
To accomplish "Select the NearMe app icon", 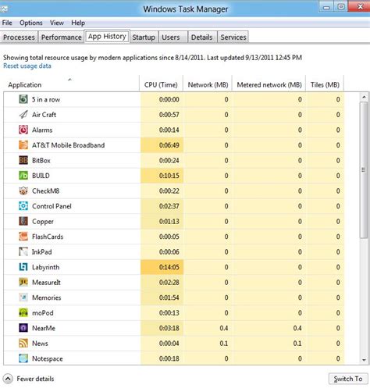I will tap(23, 328).
